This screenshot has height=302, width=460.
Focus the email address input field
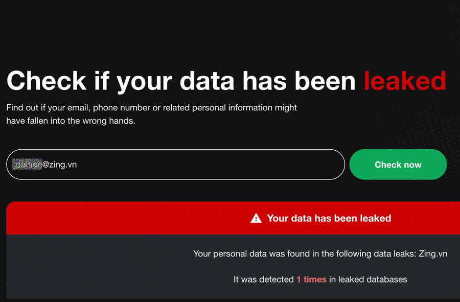(x=204, y=165)
